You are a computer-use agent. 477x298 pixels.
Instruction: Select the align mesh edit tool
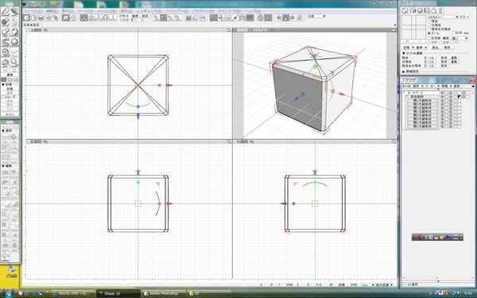click(x=14, y=215)
